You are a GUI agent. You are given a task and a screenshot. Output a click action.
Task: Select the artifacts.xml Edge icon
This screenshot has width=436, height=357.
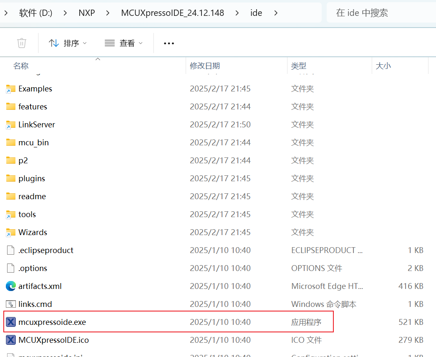10,286
